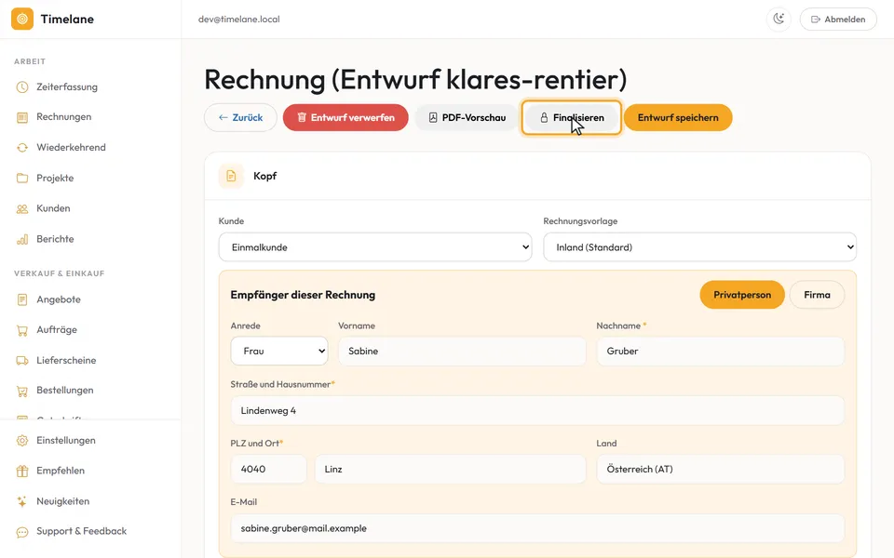Save draft with Entwurf speichern
The width and height of the screenshot is (894, 558).
tap(678, 118)
